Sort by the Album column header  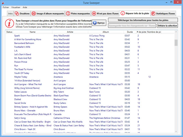click(106, 32)
